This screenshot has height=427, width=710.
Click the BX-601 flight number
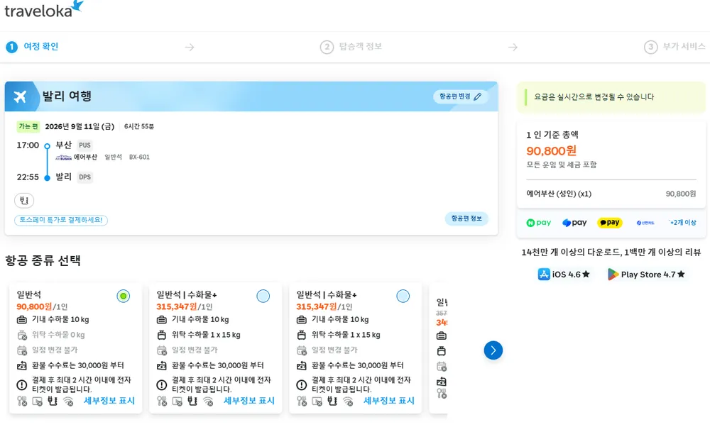tap(139, 157)
